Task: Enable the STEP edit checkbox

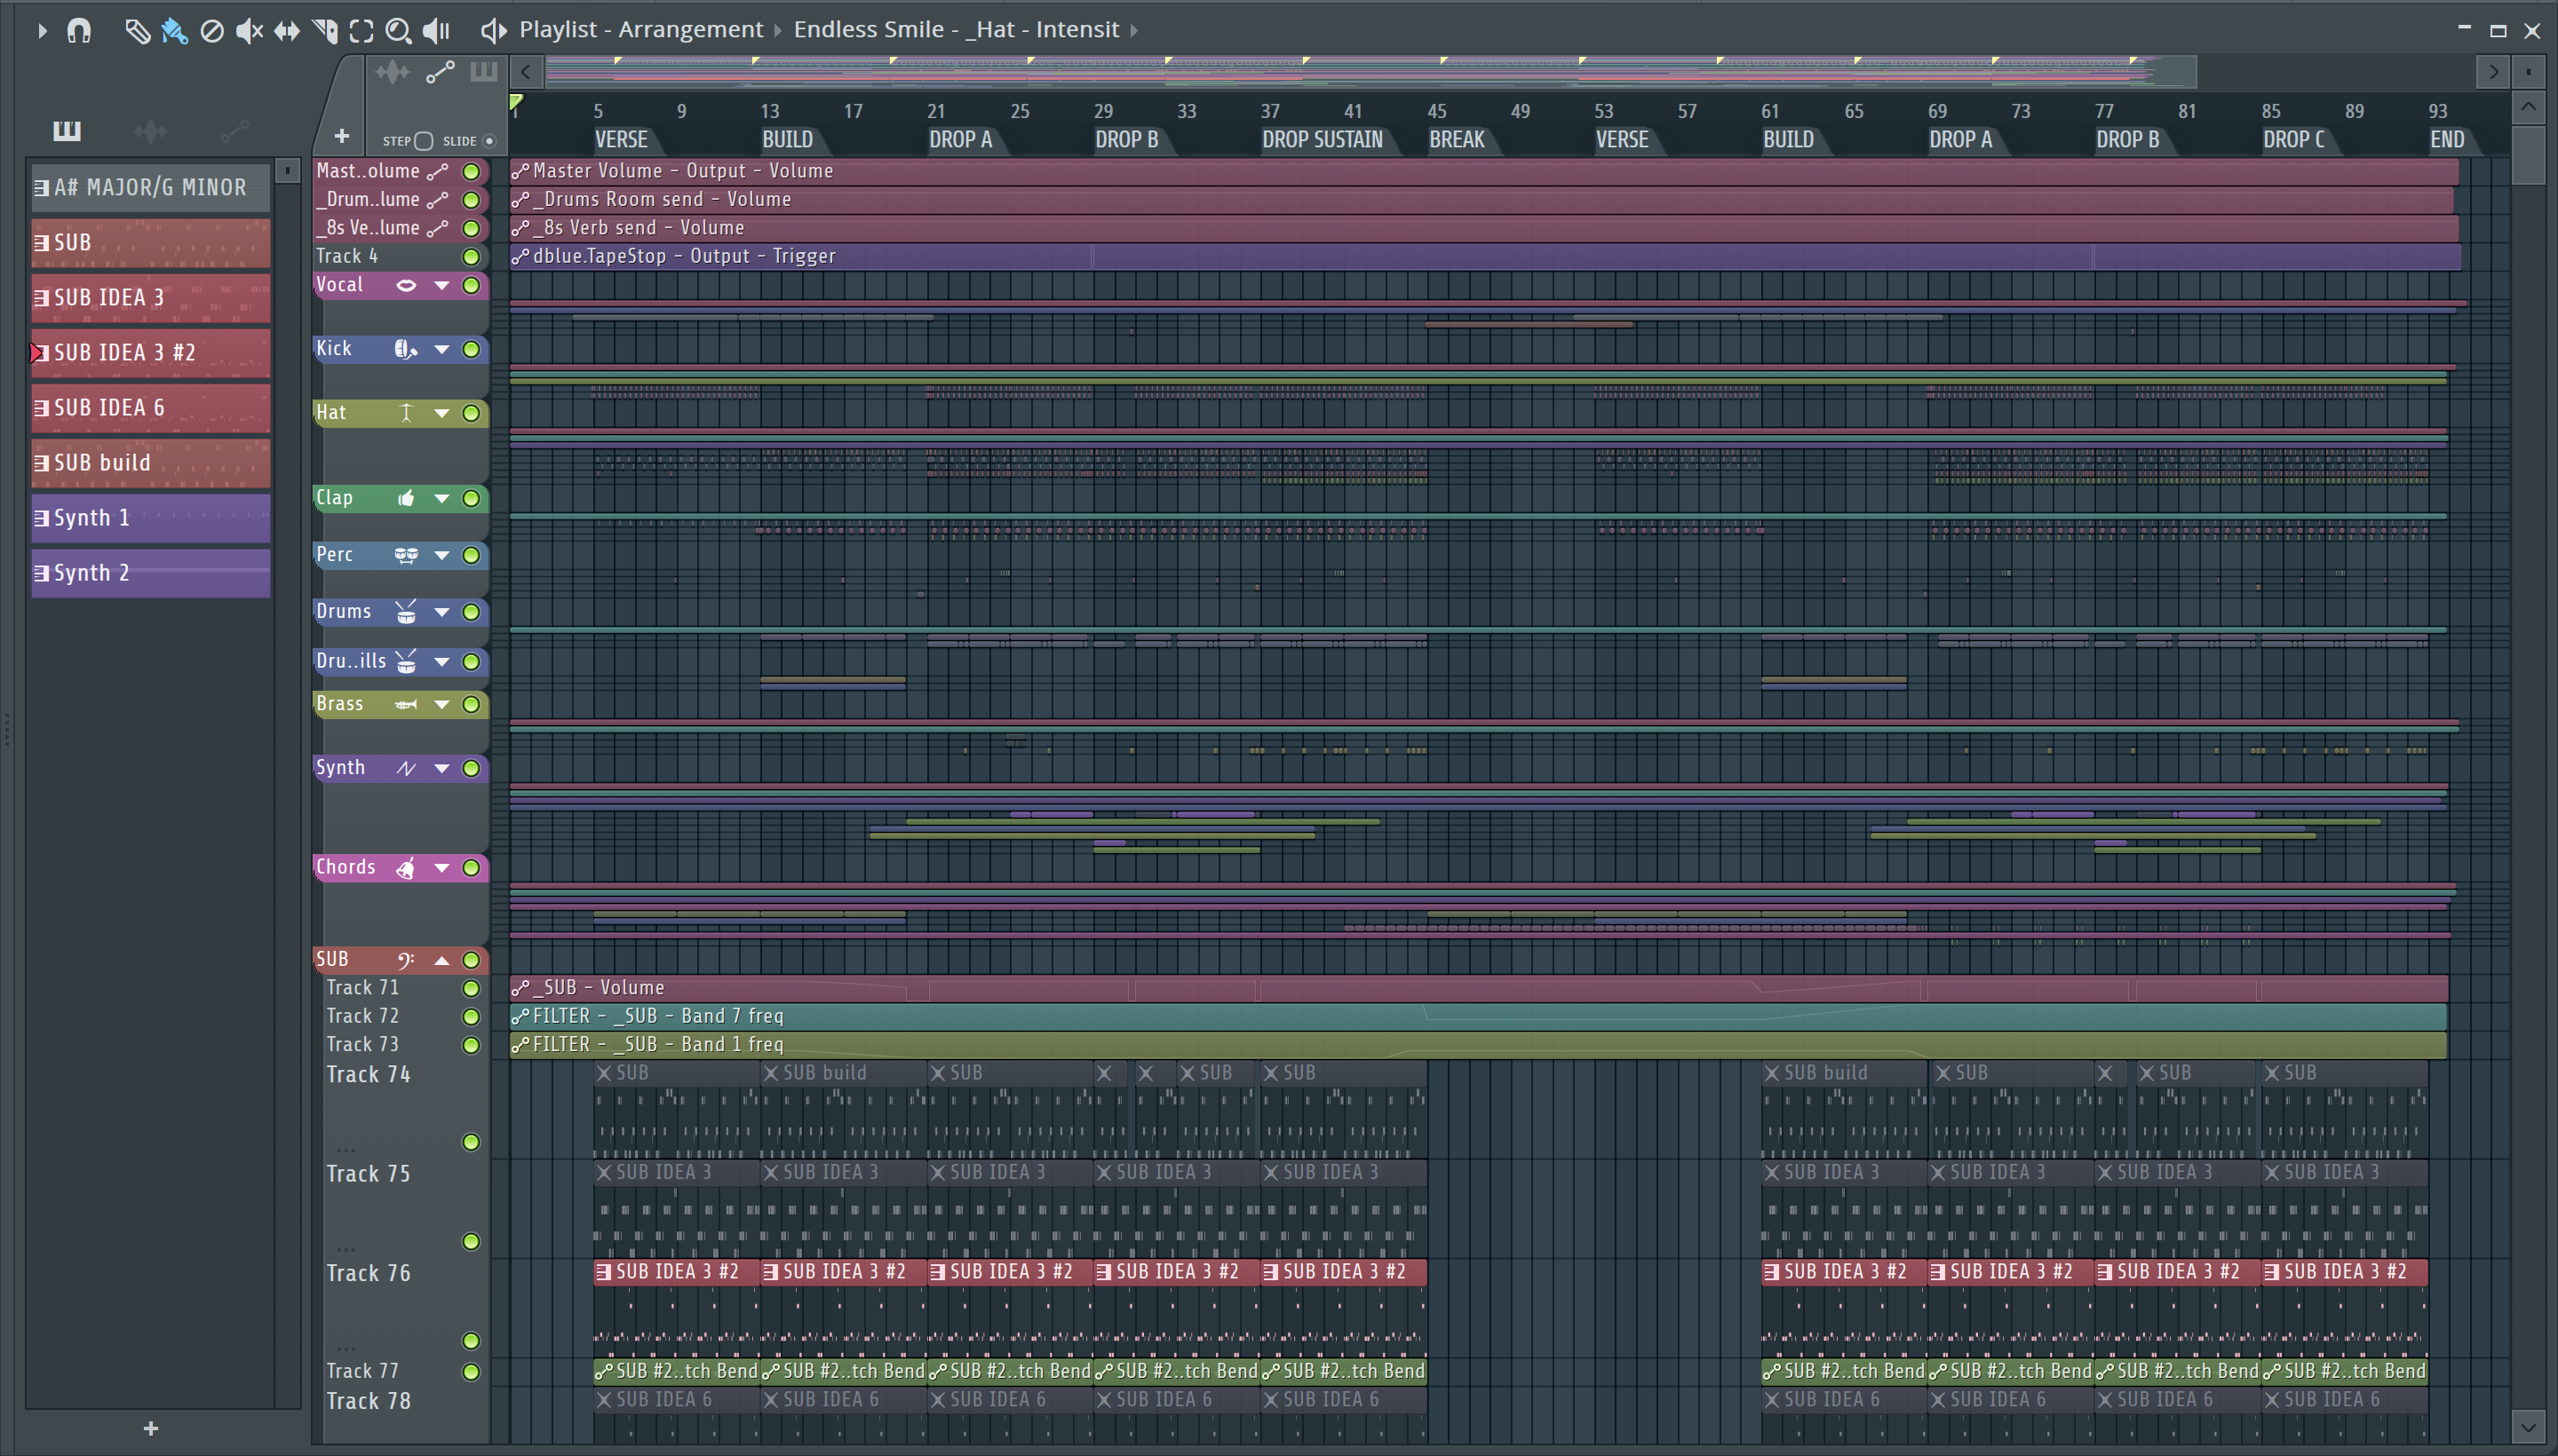Action: pyautogui.click(x=423, y=141)
